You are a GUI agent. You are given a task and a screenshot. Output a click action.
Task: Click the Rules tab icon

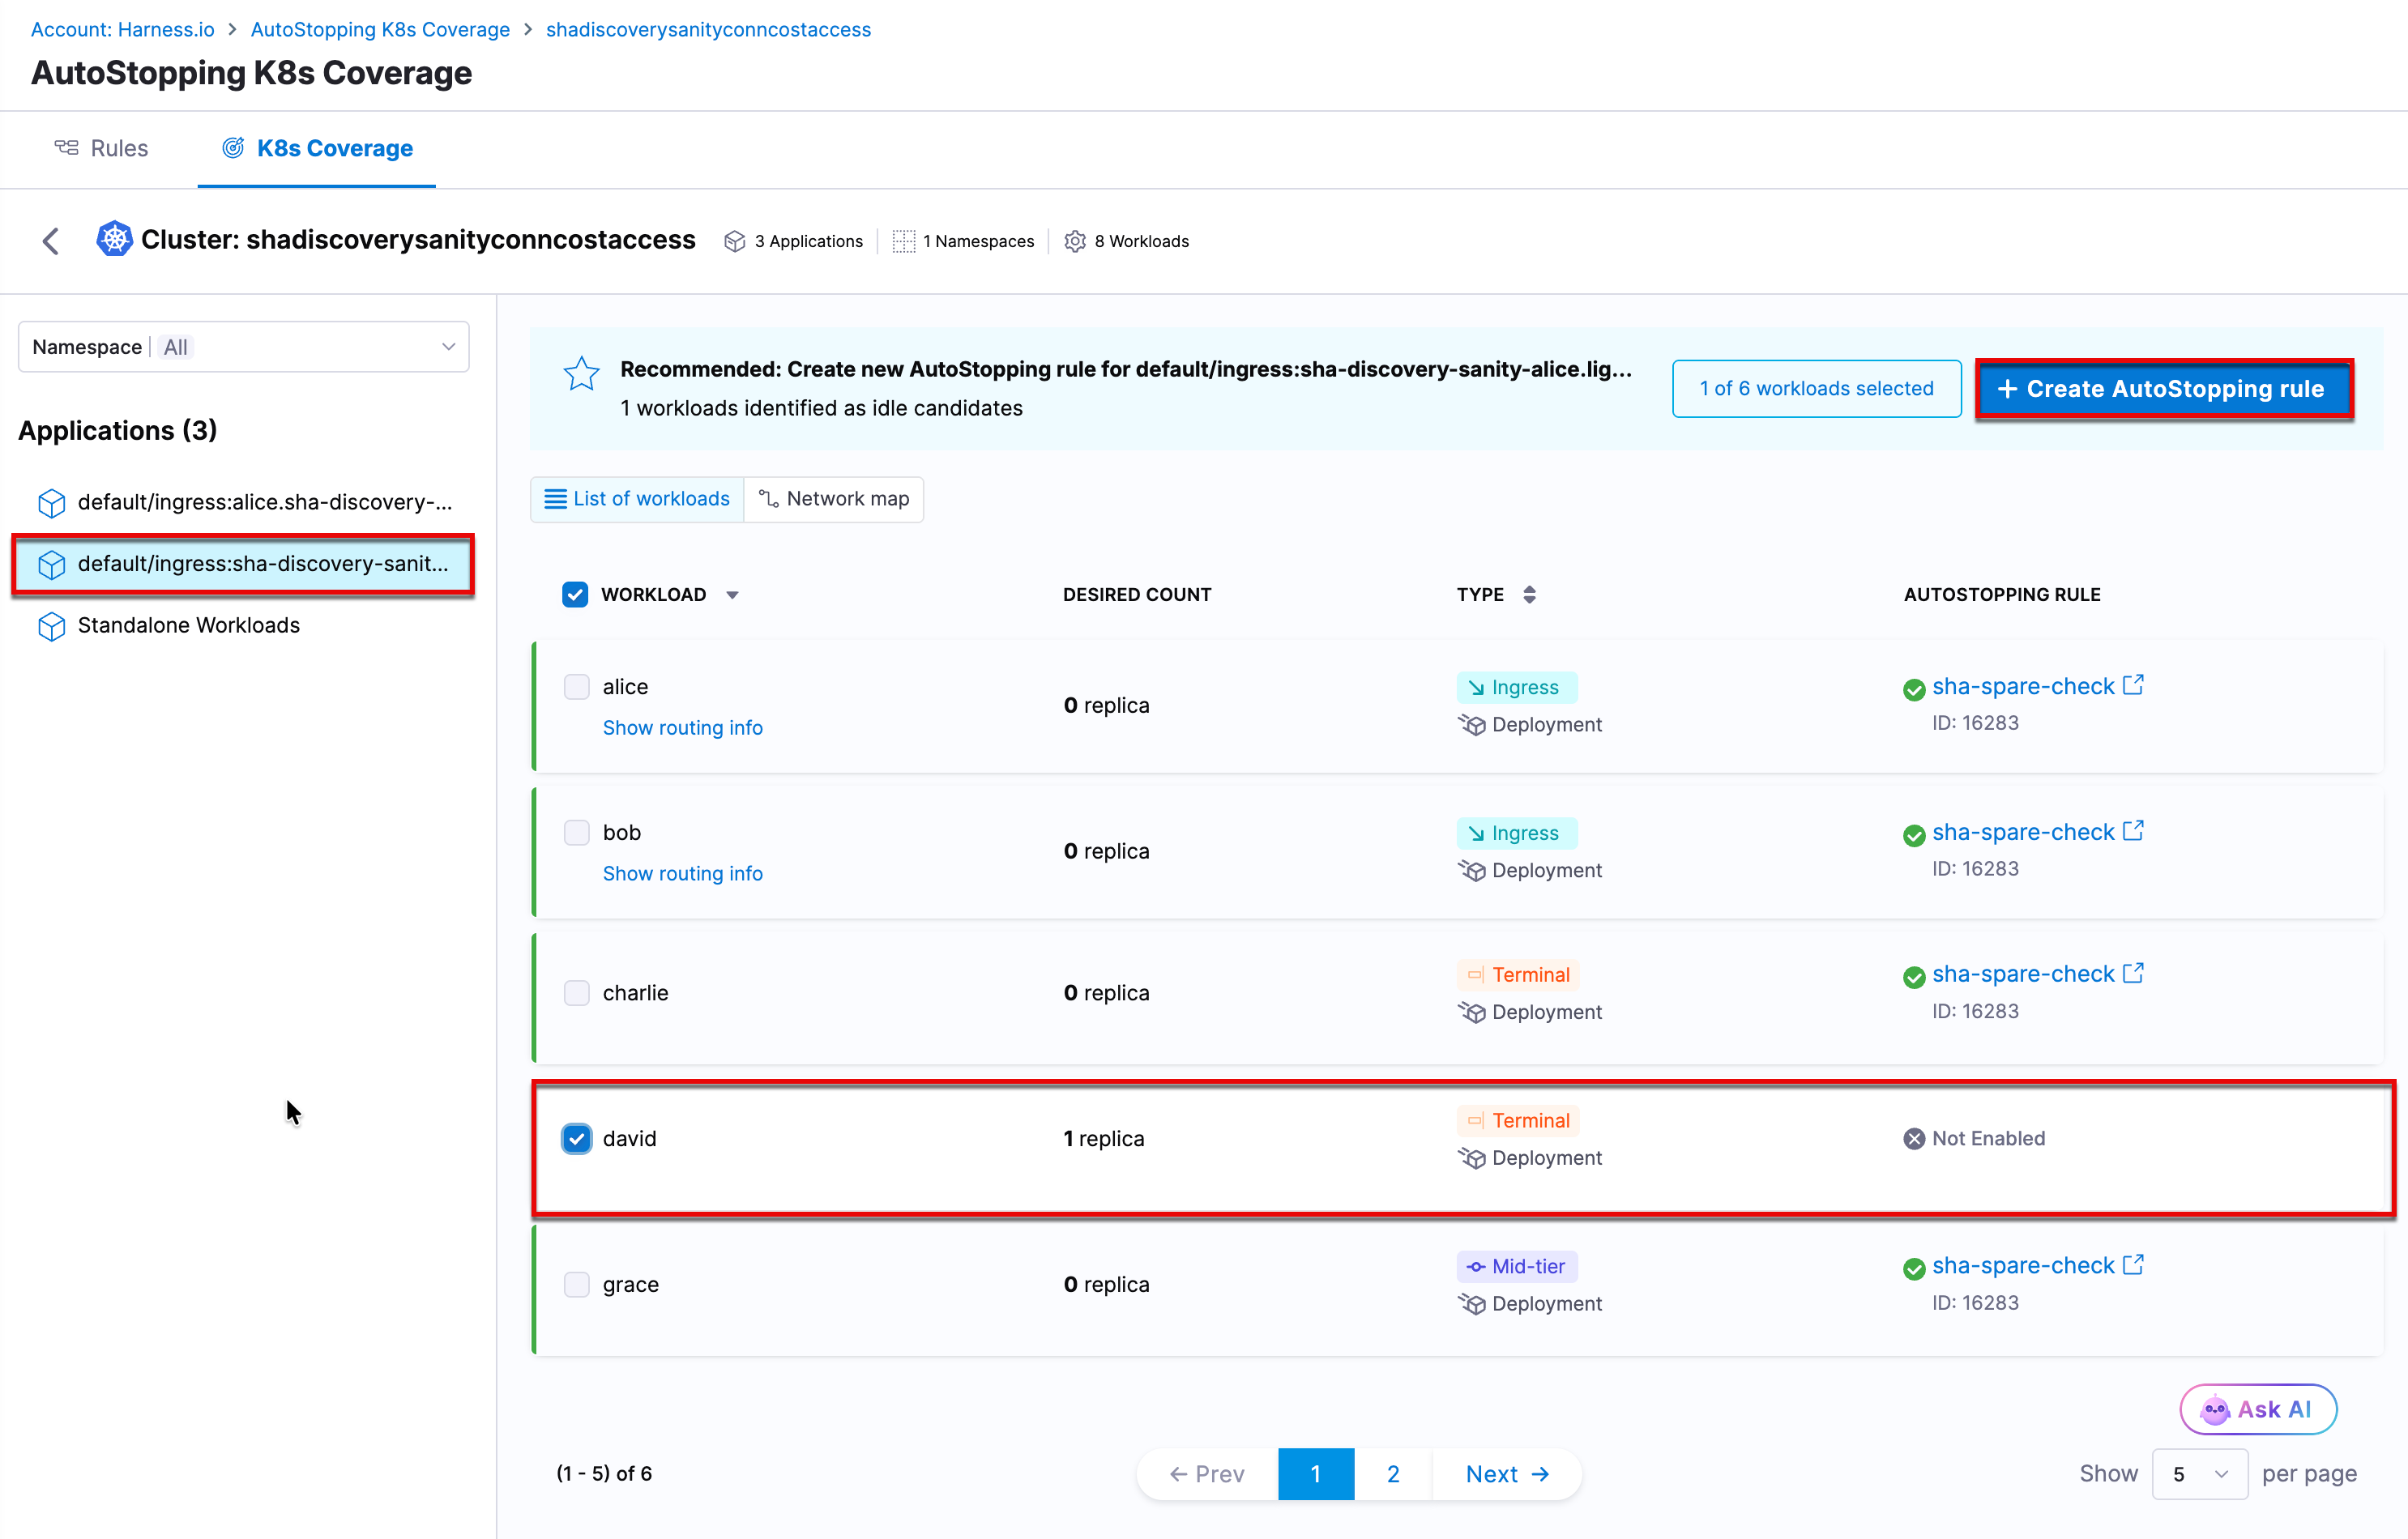click(66, 148)
